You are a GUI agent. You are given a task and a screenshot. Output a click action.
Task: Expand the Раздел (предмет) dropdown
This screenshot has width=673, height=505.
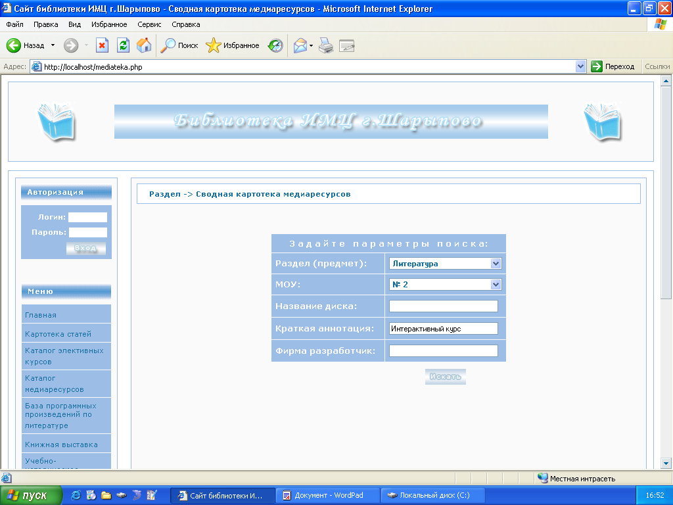(496, 264)
